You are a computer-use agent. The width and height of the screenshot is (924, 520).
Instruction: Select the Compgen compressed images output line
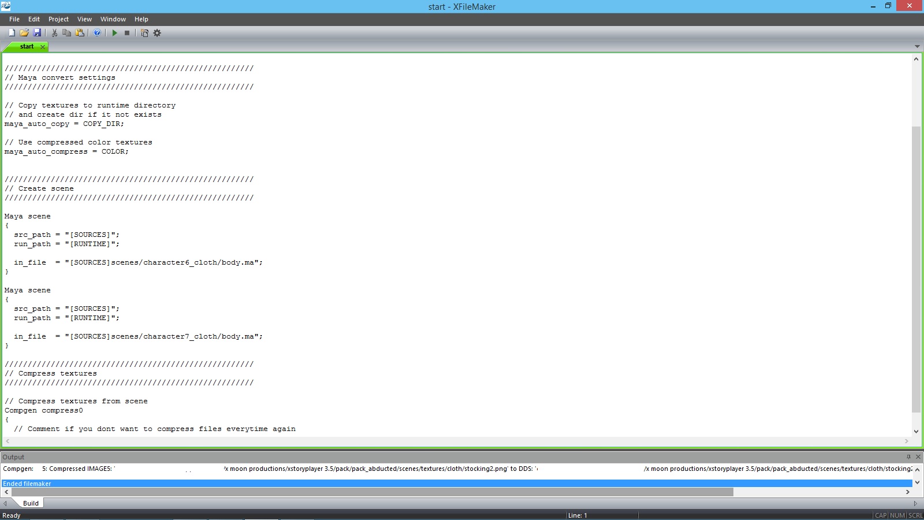tap(457, 469)
